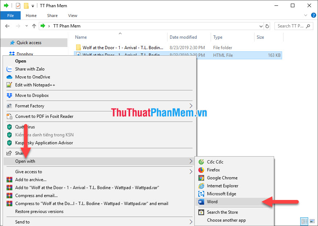This screenshot has width=318, height=226.
Task: Open the Share tab in the ribbon
Action: 52,16
